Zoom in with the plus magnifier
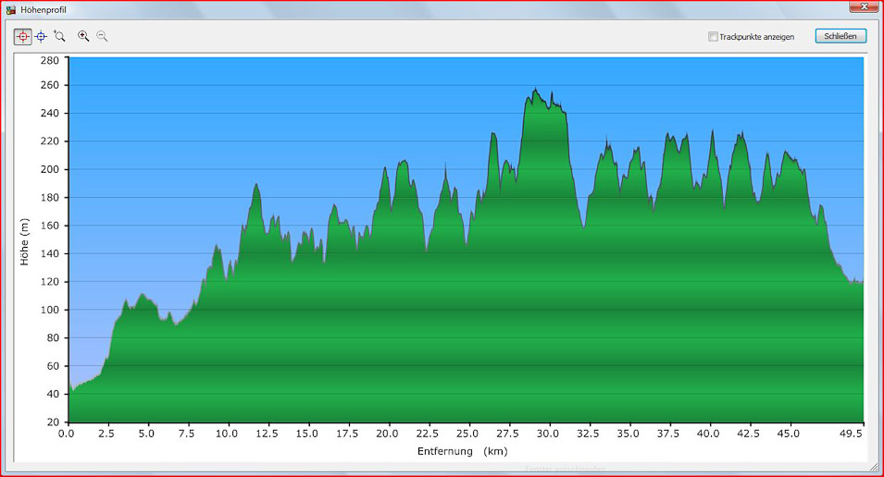The image size is (884, 477). coord(83,36)
